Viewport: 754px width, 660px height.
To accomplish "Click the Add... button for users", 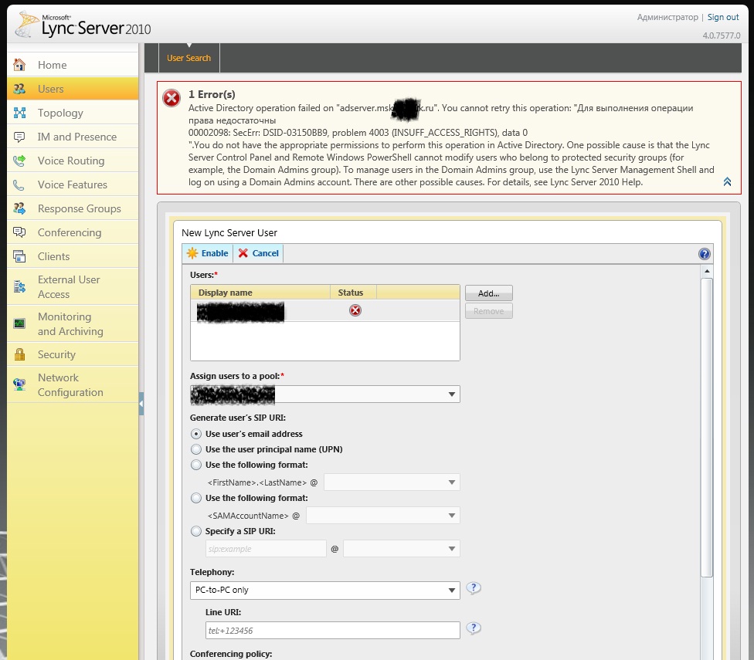I will tap(488, 293).
